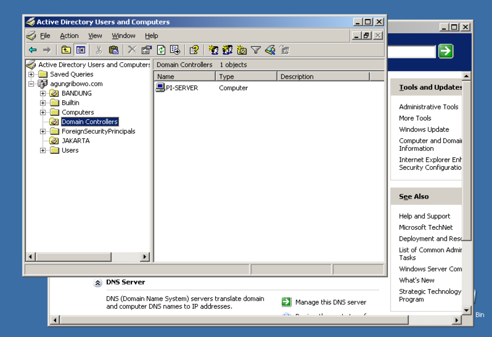Click background window horizontal scroll right arrow
This screenshot has height=337, width=492.
456,320
